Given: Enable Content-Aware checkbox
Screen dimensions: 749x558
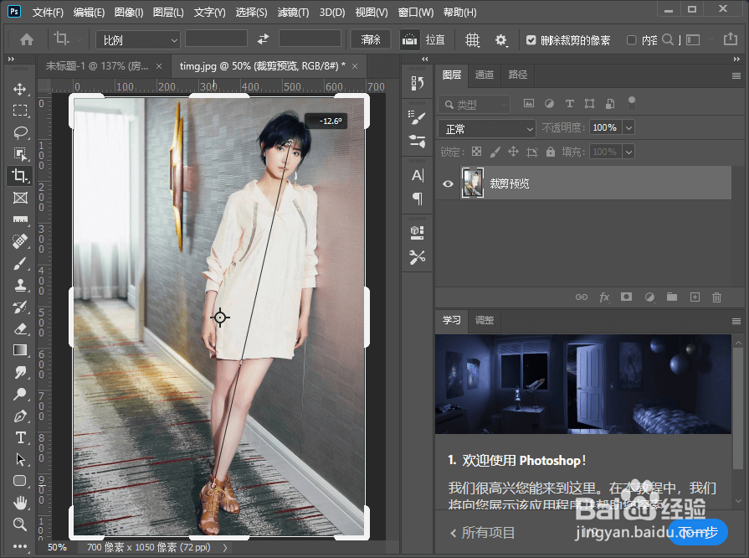Looking at the screenshot, I should click(x=632, y=40).
